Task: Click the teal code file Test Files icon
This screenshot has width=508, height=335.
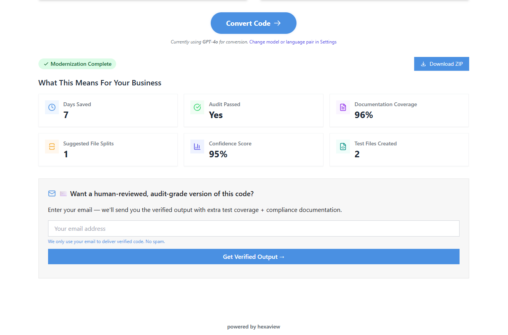Action: click(343, 147)
